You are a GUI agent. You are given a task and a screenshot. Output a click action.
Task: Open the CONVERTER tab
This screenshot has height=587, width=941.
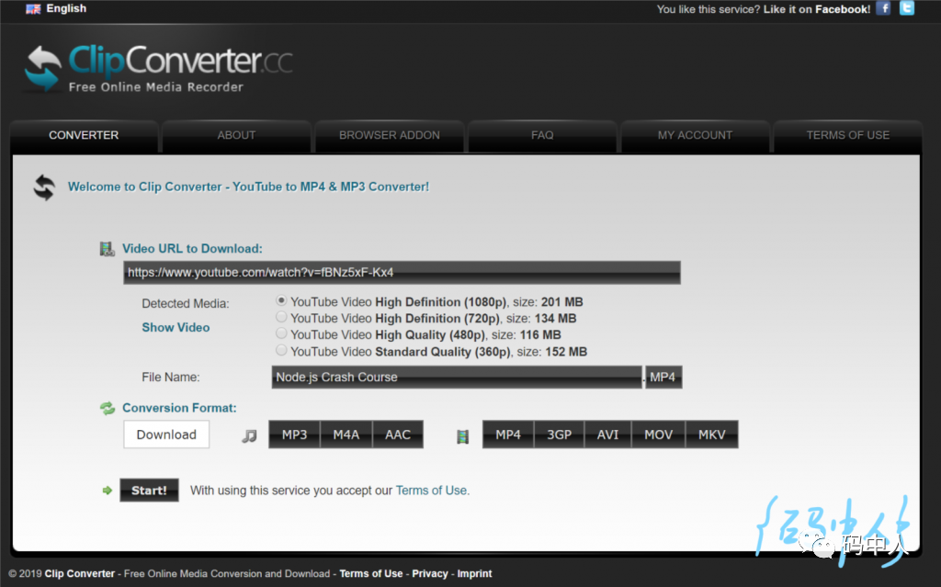tap(84, 136)
